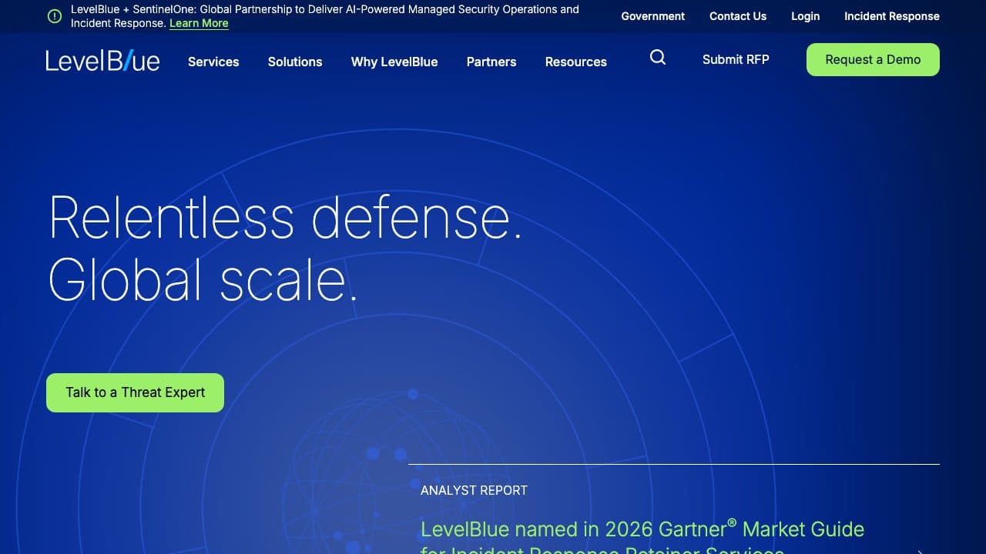986x554 pixels.
Task: Open the Partners menu
Action: point(491,62)
